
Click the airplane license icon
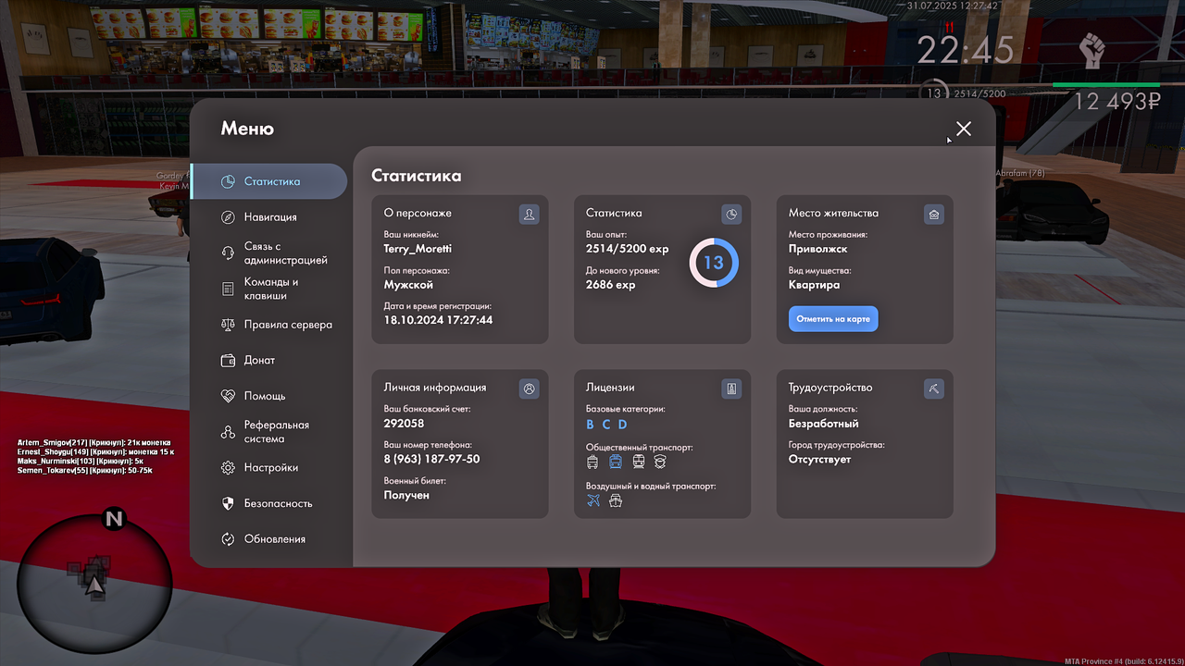click(593, 500)
